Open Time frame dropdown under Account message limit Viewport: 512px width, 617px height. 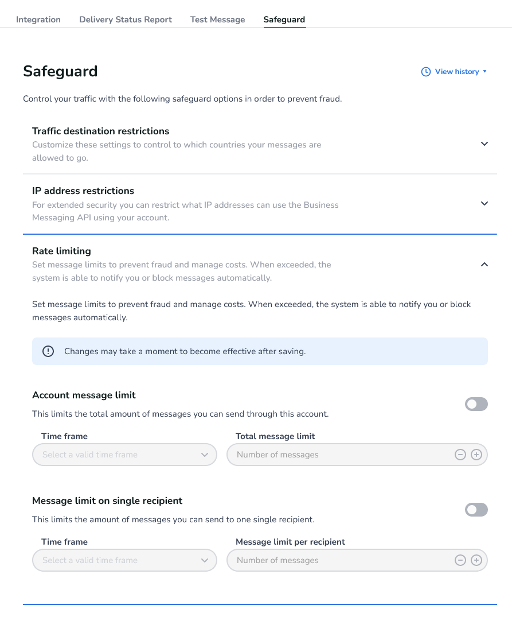pyautogui.click(x=124, y=455)
